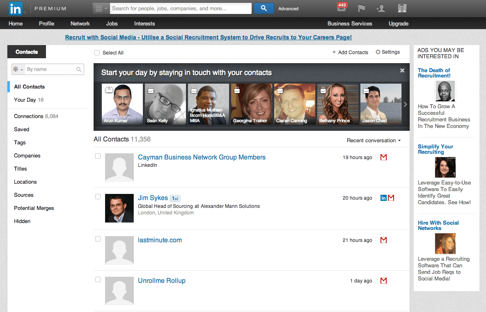Viewport: 486px width, 312px height.
Task: Check the Jim Sykes checkbox
Action: click(x=98, y=196)
